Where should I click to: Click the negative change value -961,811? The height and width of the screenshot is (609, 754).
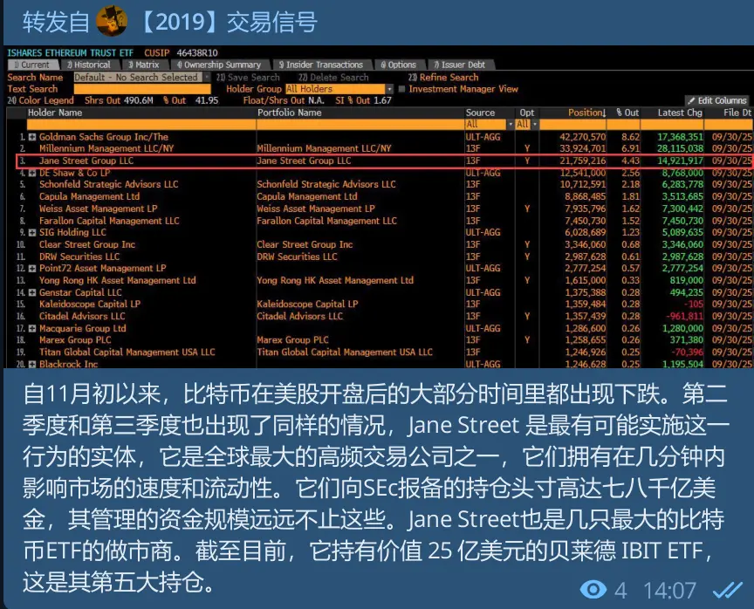click(684, 316)
